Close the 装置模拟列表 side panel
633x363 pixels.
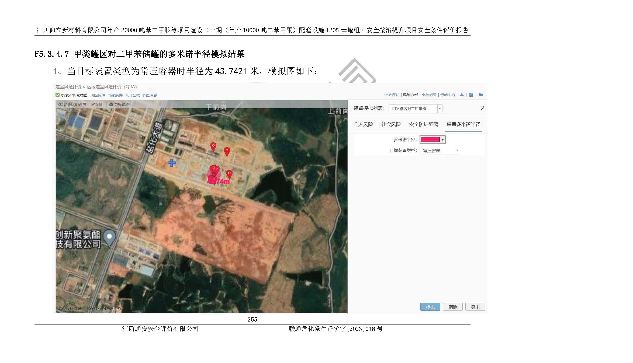[x=482, y=108]
